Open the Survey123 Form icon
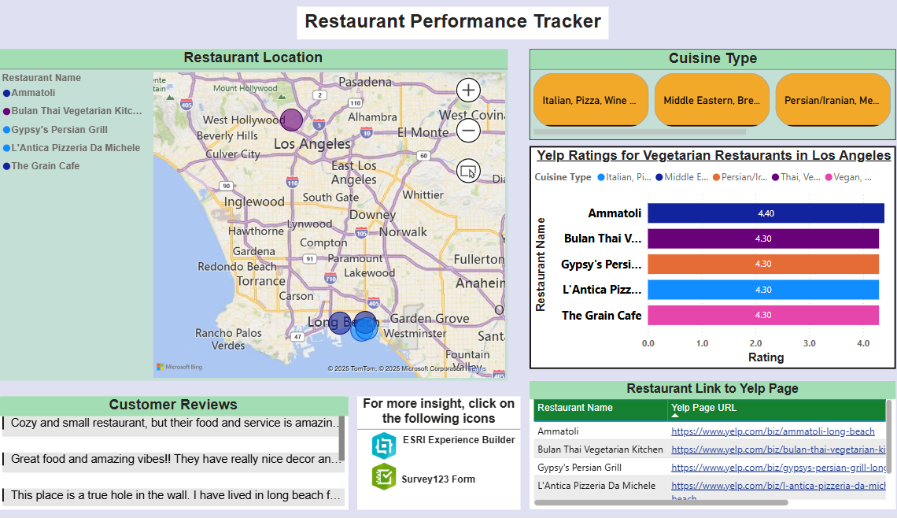 click(383, 476)
